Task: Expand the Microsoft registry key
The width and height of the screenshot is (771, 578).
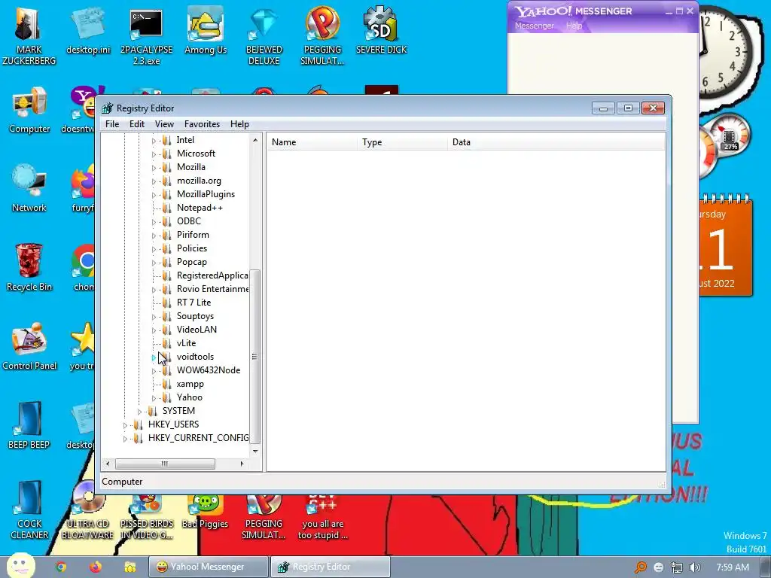Action: tap(154, 154)
